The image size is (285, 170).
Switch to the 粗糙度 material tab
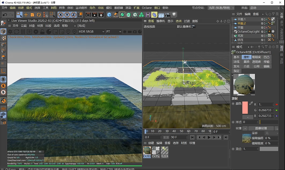point(256,57)
